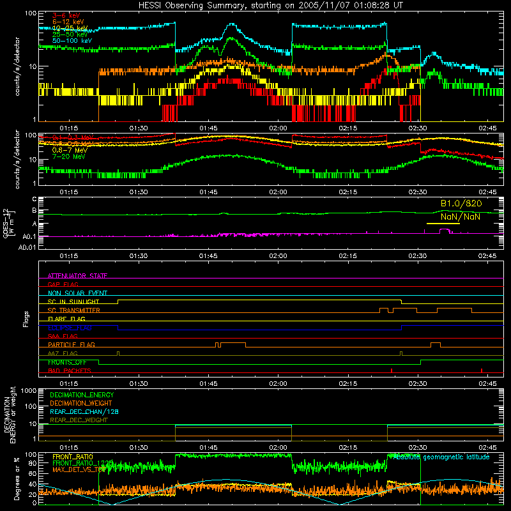Select the REAR_DEC_WEIGHT legend label
This screenshot has height=511, width=511.
(x=79, y=420)
